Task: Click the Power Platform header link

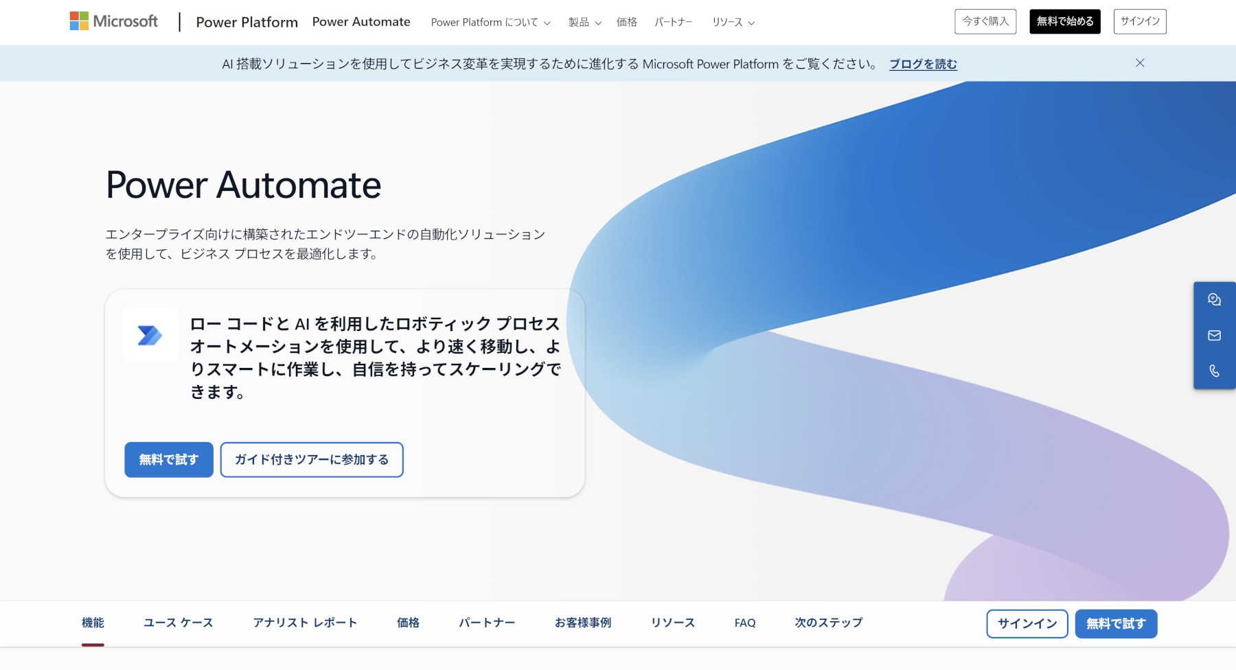Action: 247,22
